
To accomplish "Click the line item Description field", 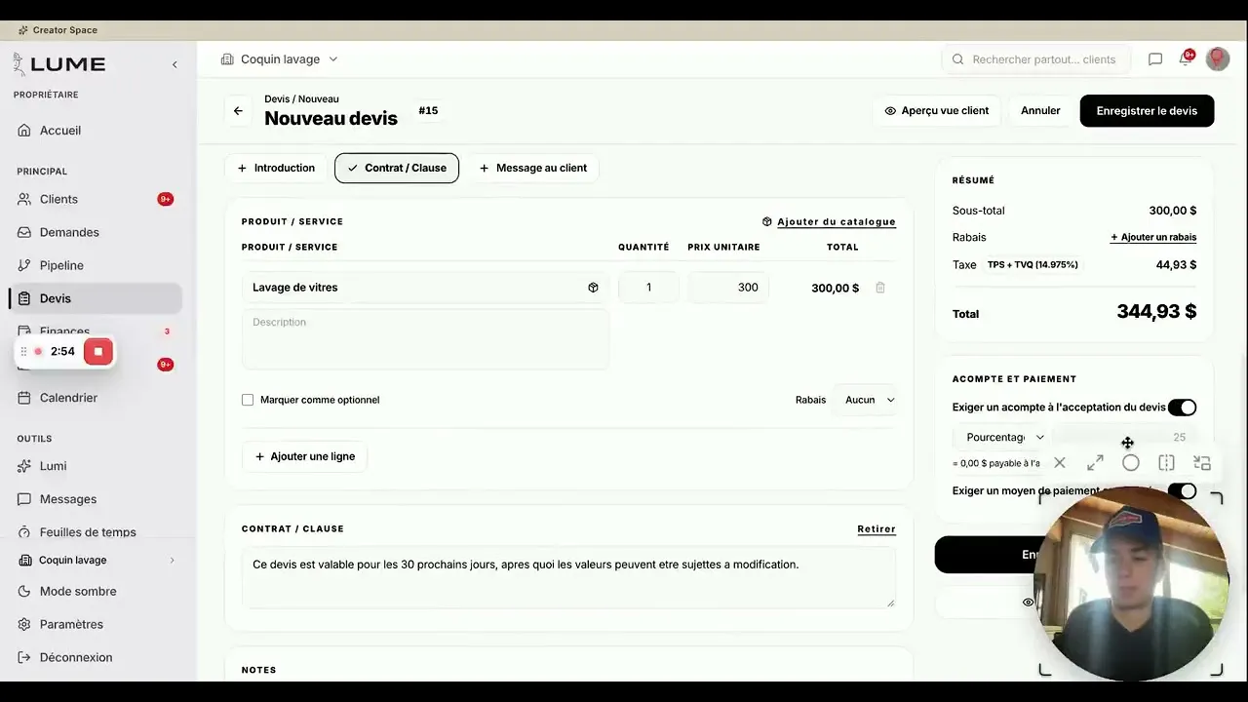I will 425,339.
